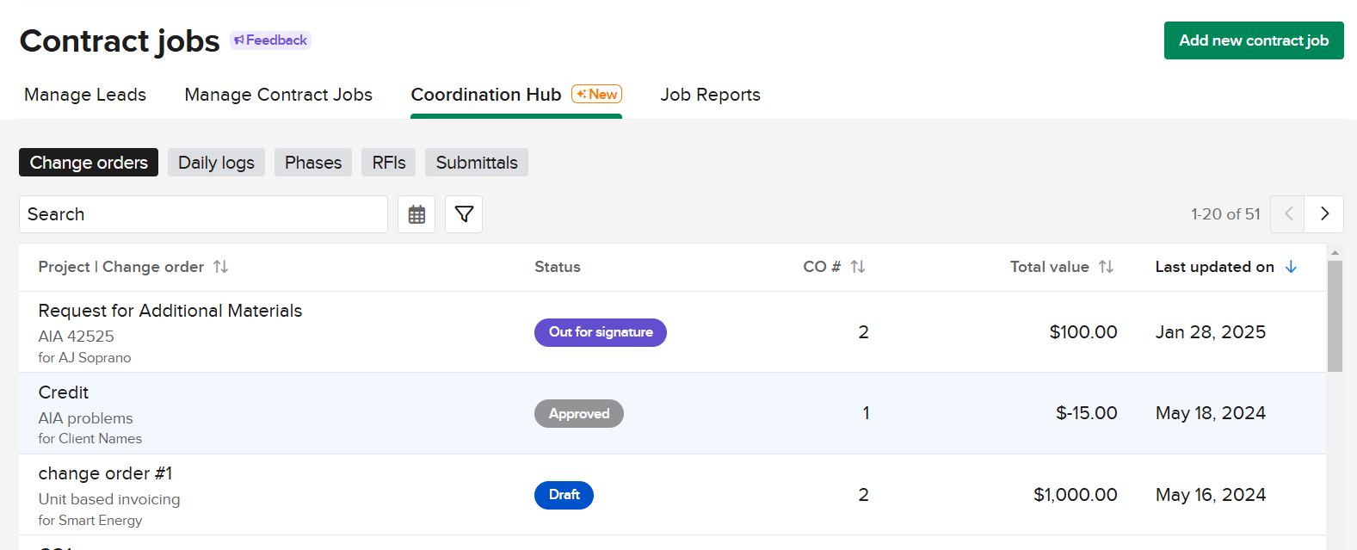Click the Jan 28, 2025 date

pyautogui.click(x=1211, y=332)
